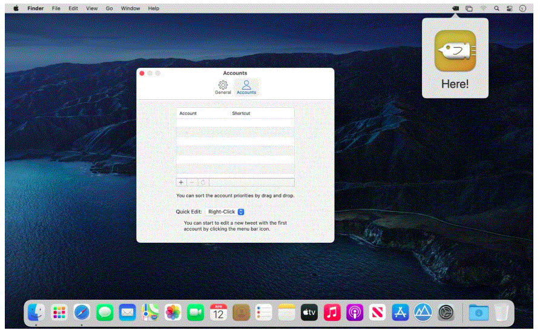Open the View menu
This screenshot has width=540, height=336.
tap(91, 8)
